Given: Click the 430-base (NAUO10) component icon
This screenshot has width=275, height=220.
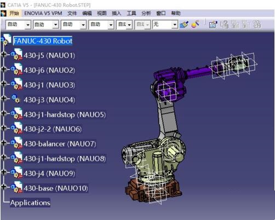Looking at the screenshot, I should (16, 187).
